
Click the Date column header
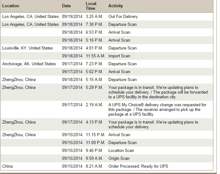click(67, 6)
